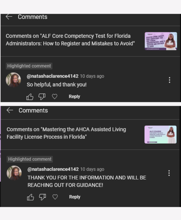181x220 pixels.
Task: Like the "So helpful, and thank you!" comment
Action: (x=30, y=97)
